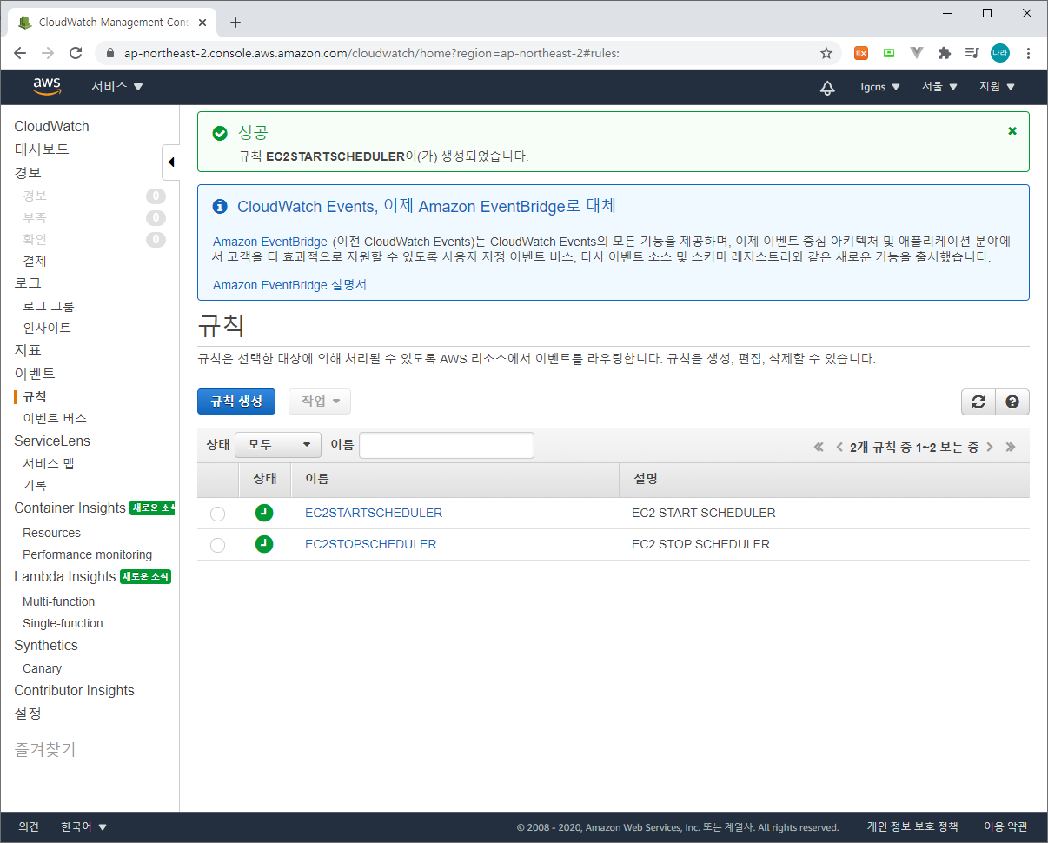View site information via the lock icon
Image resolution: width=1048 pixels, height=843 pixels.
(110, 53)
